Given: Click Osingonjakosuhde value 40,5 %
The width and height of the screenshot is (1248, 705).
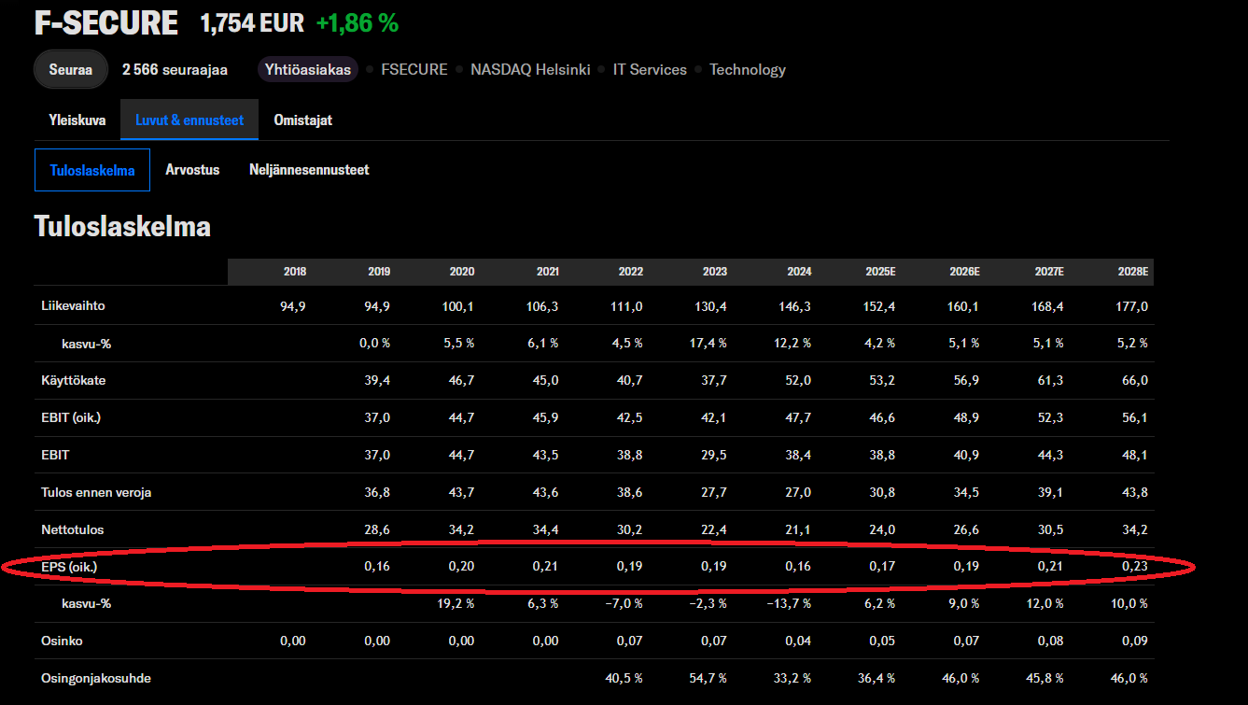Looking at the screenshot, I should point(624,679).
